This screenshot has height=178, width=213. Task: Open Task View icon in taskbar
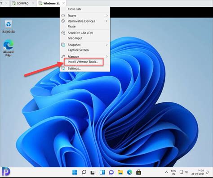(x=93, y=172)
